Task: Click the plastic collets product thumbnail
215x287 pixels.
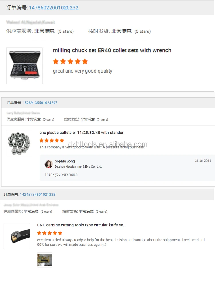Action: click(x=19, y=143)
